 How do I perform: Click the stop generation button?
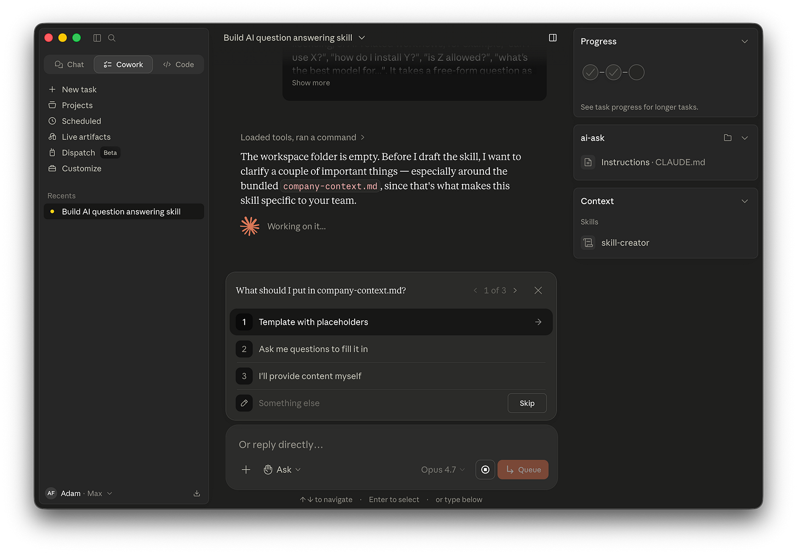[486, 470]
